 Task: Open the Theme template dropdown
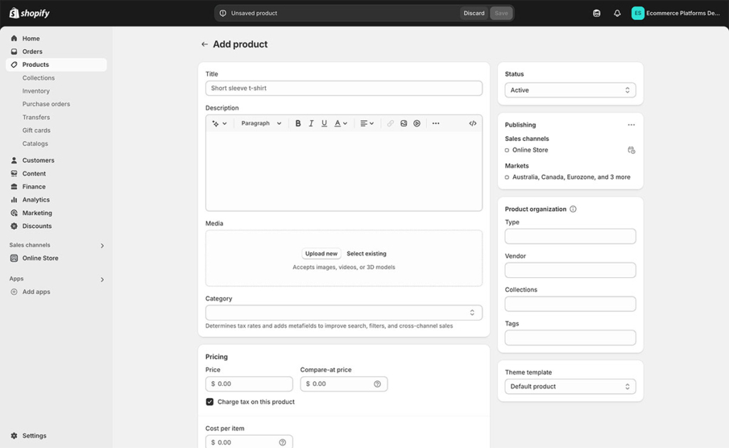570,386
